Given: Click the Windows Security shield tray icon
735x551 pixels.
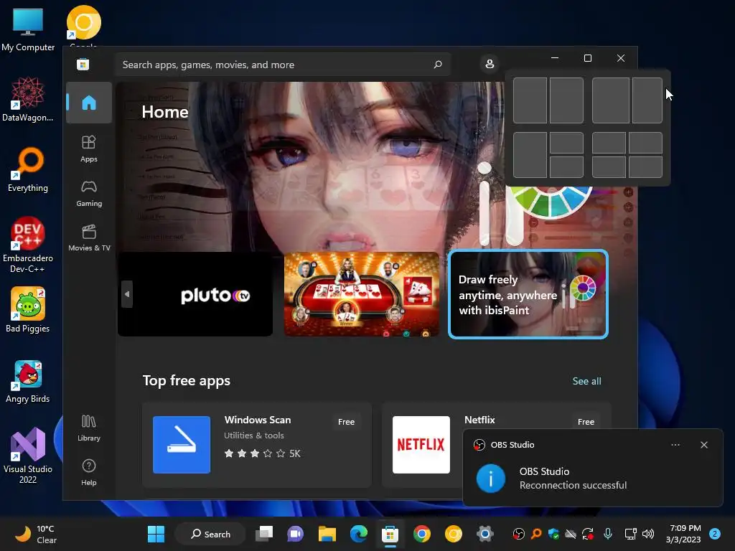Looking at the screenshot, I should pyautogui.click(x=553, y=534).
